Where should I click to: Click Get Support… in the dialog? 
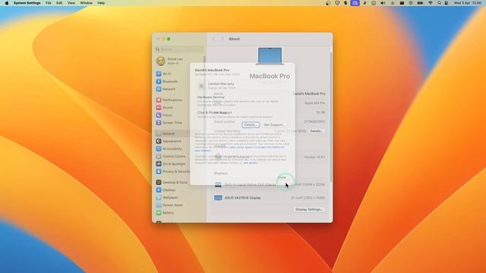(274, 124)
